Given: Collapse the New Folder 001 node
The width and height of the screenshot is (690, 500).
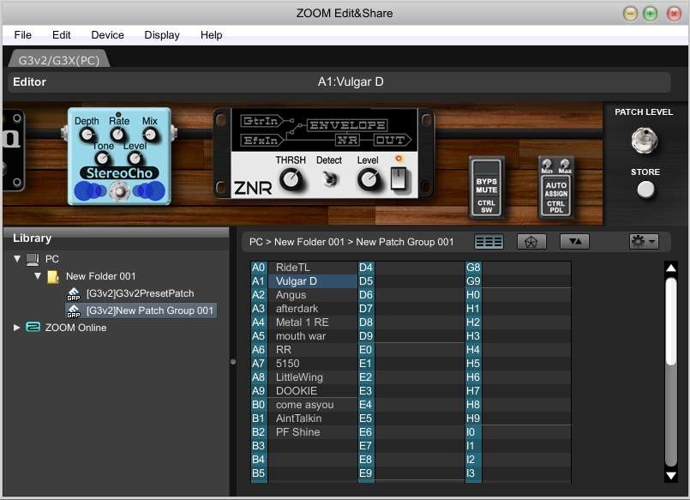Looking at the screenshot, I should pyautogui.click(x=38, y=276).
